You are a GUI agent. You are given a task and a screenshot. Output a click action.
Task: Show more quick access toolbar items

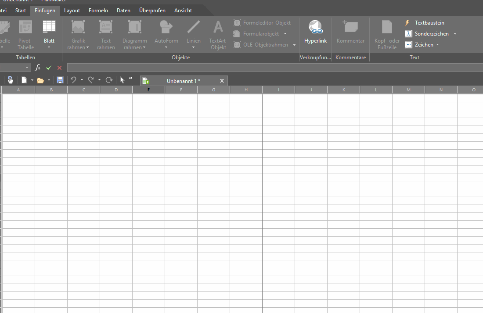pos(130,78)
